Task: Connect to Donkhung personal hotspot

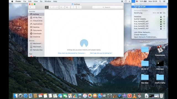Action: [x=149, y=13]
